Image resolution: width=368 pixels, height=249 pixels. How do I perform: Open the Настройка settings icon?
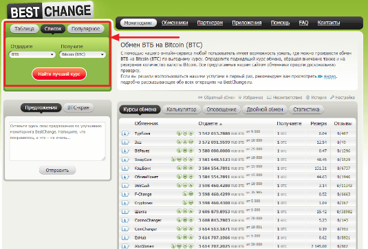click(x=332, y=98)
